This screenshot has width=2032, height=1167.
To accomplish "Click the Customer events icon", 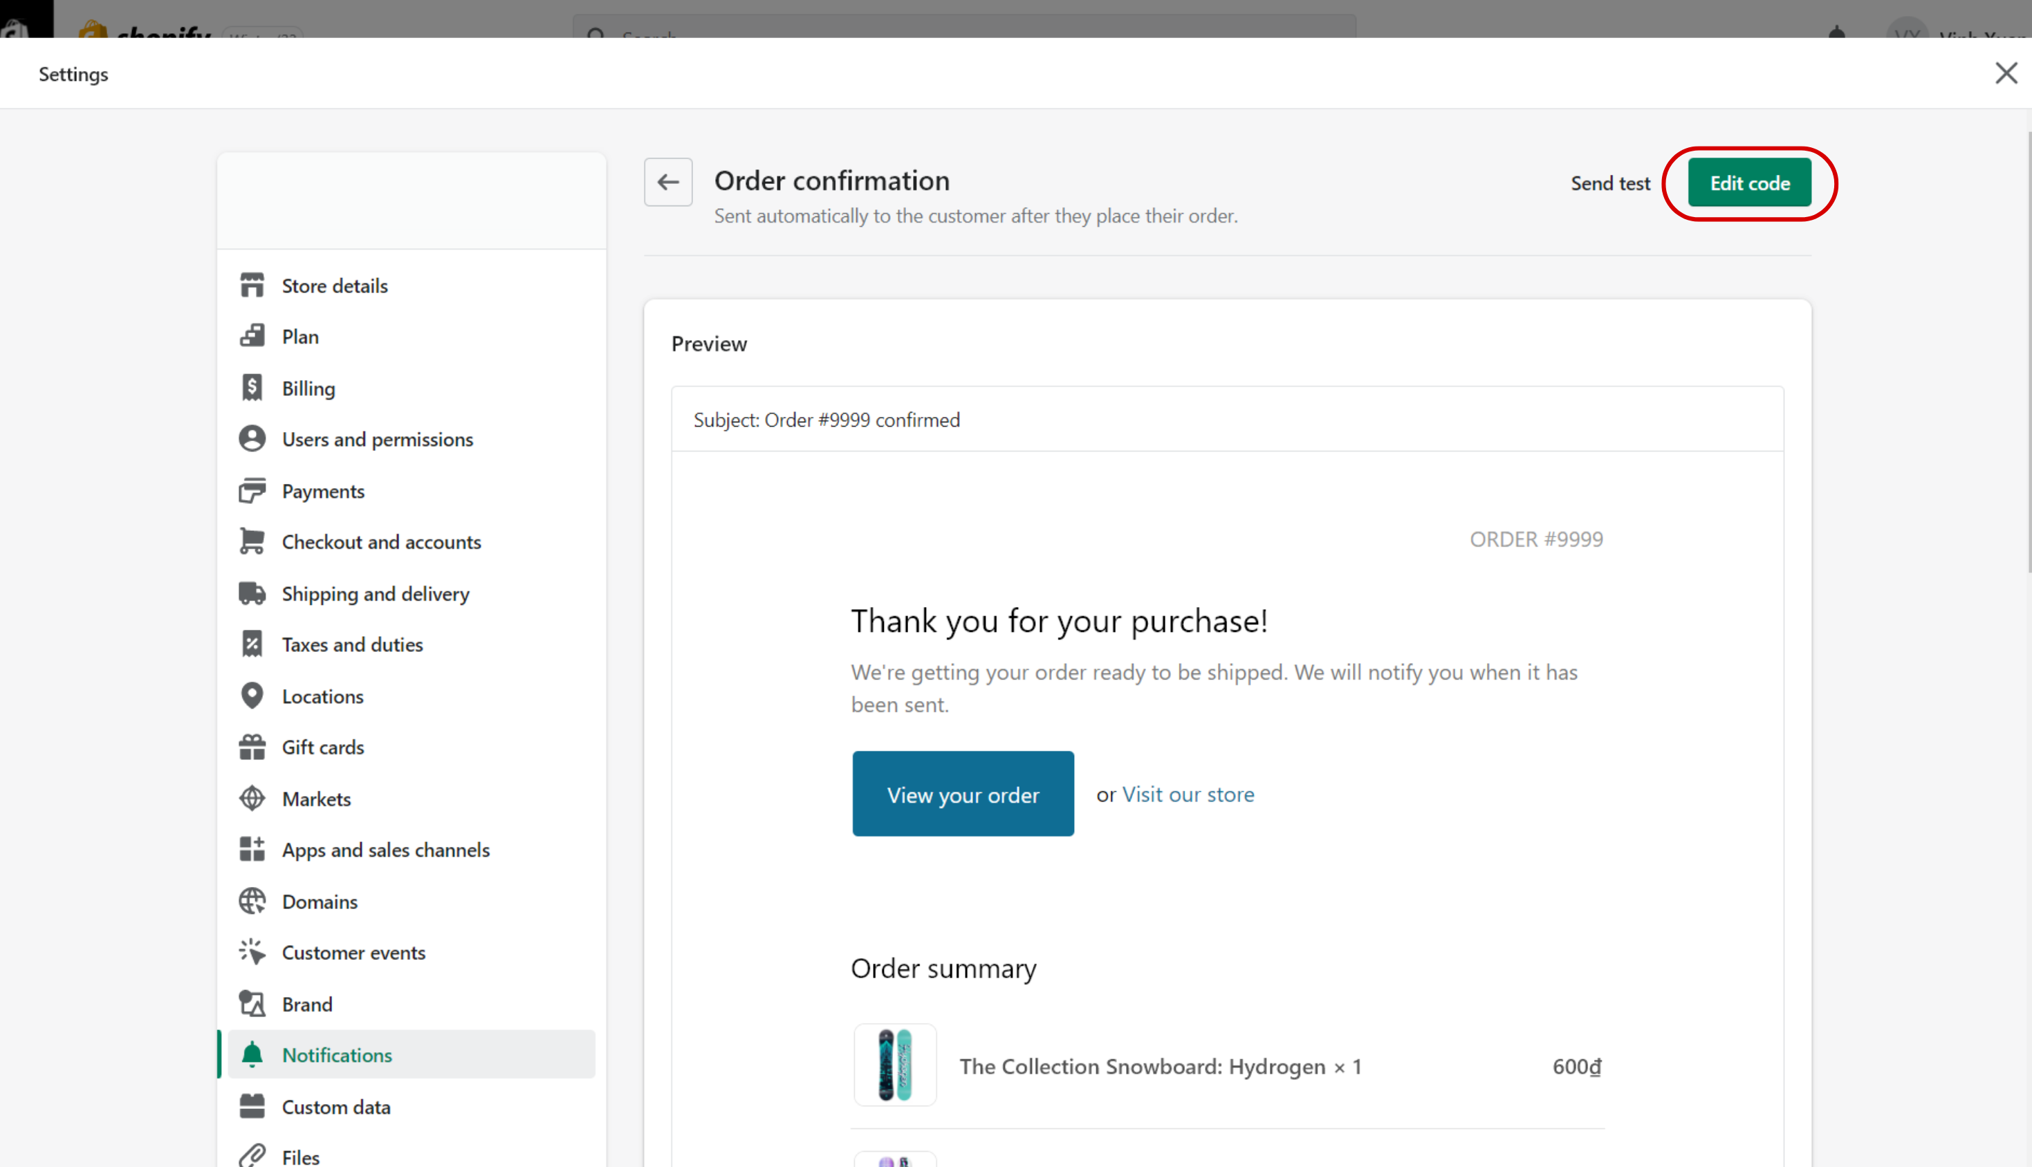I will [x=251, y=951].
